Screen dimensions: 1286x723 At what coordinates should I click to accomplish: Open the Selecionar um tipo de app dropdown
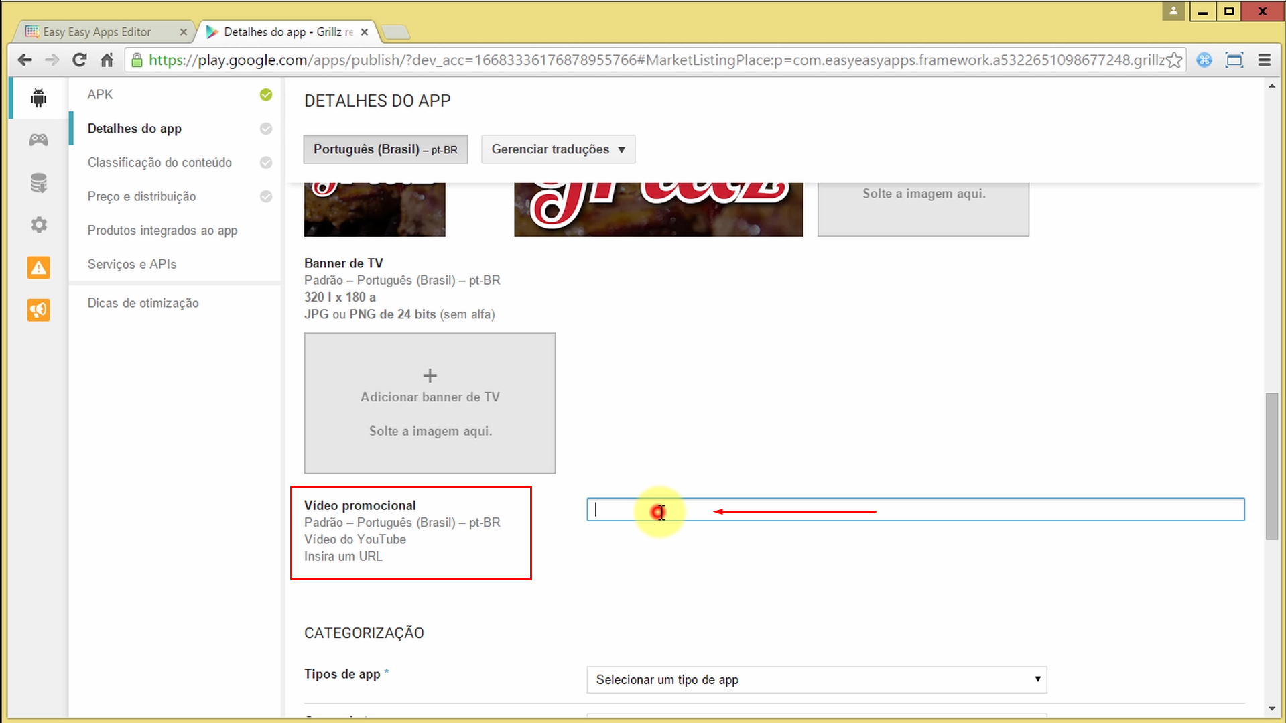coord(816,679)
